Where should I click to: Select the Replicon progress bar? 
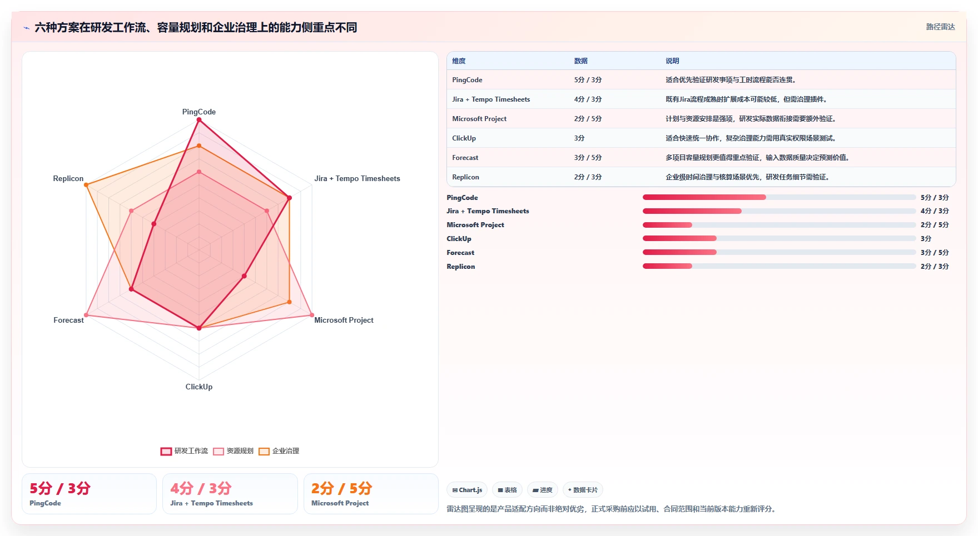pos(779,266)
